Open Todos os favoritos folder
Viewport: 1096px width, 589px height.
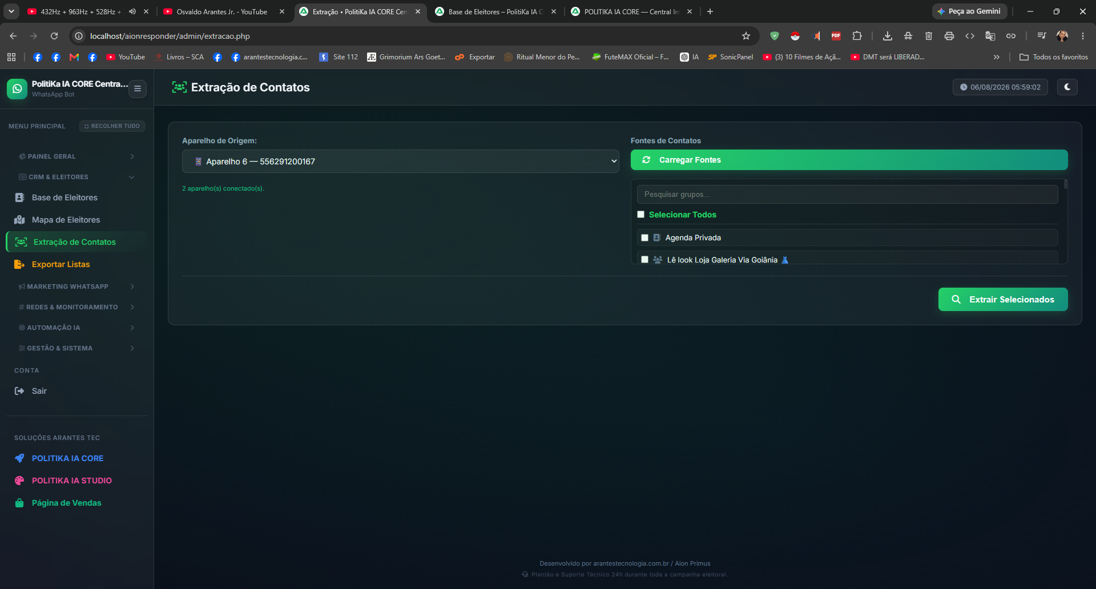point(1054,57)
